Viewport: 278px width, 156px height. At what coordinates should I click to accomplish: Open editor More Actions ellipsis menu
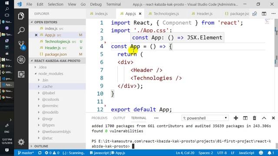tap(273, 13)
